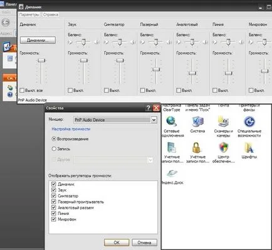Viewport: 272px width, 250px height.
Task: Click the Звук volume slider handle
Action: (84, 61)
